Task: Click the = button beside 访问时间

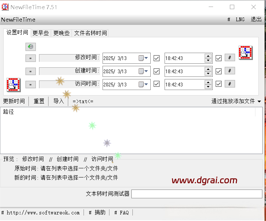Action: [31, 85]
